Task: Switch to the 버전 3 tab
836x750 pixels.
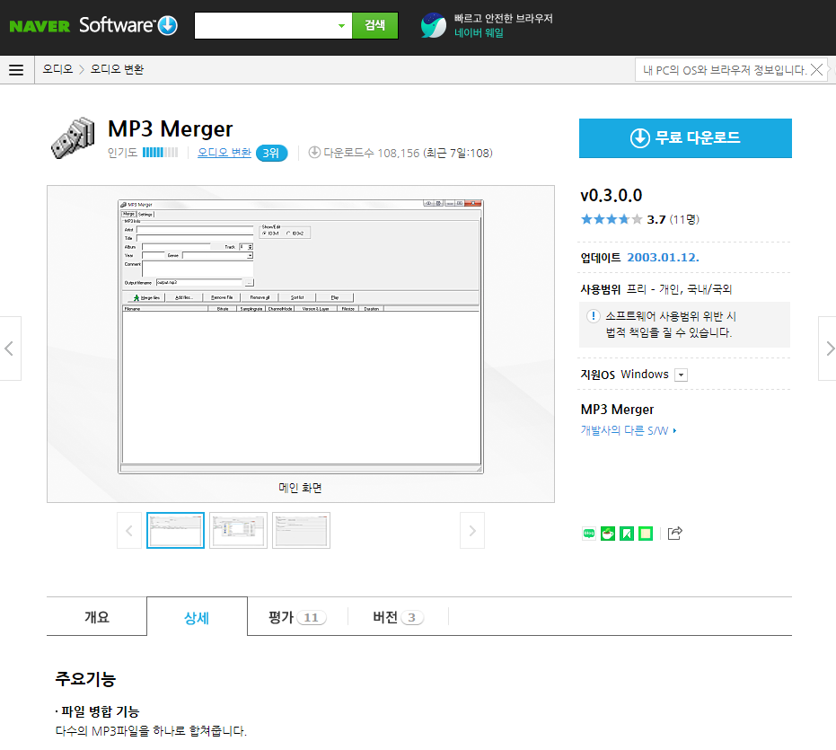Action: [399, 617]
